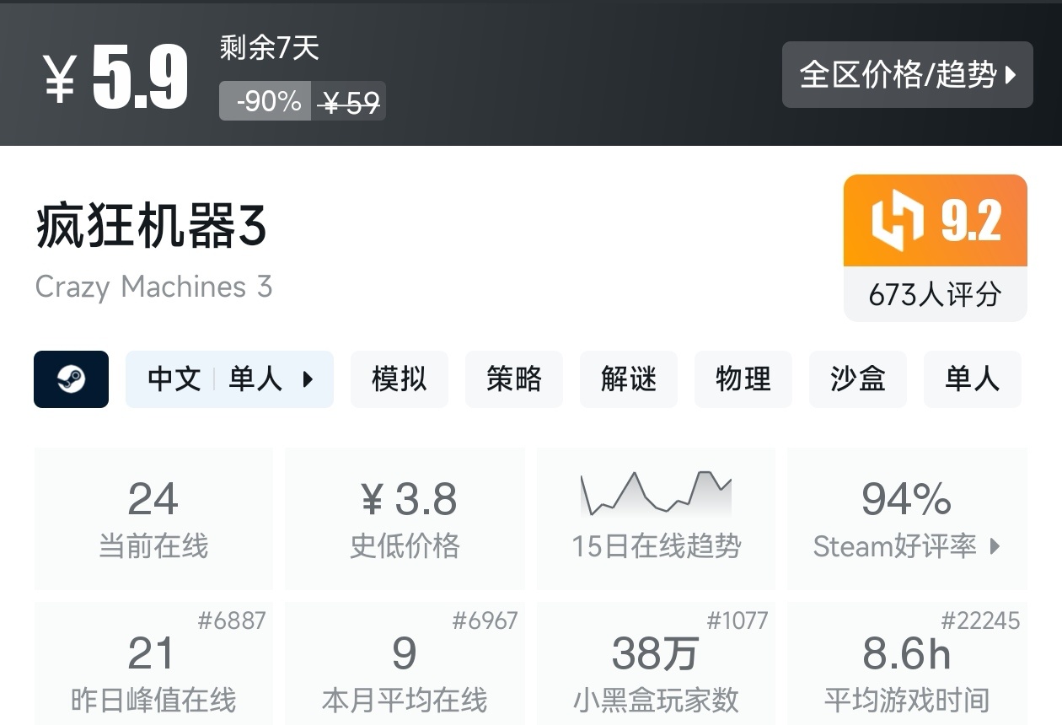The width and height of the screenshot is (1062, 725).
Task: Tap the 物理 genre tag
Action: click(743, 379)
